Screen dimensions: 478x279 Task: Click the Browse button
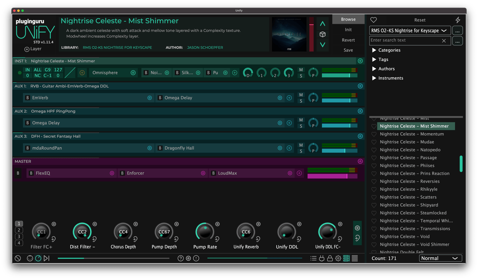pyautogui.click(x=348, y=19)
